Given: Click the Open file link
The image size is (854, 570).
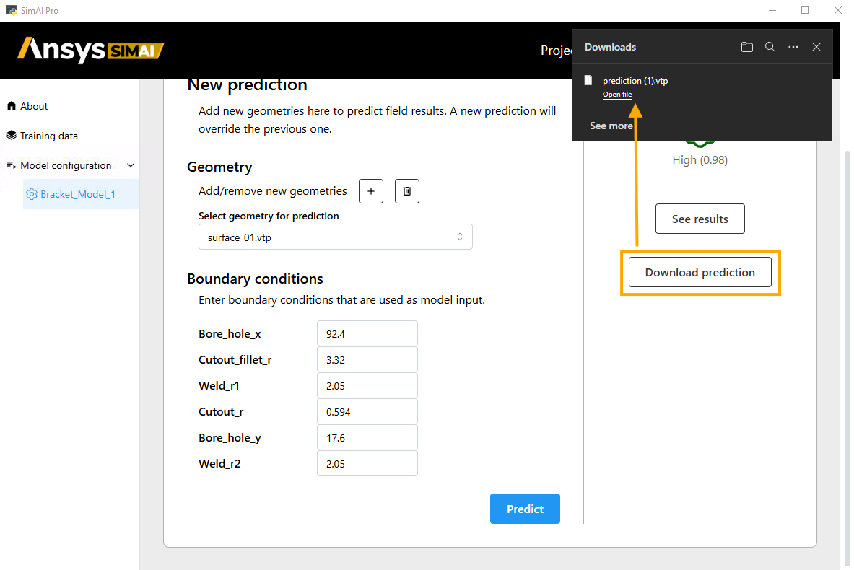Looking at the screenshot, I should [617, 95].
